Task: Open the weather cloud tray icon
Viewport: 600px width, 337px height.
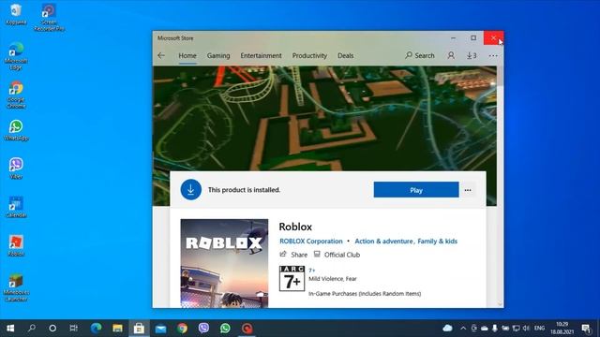Action: coord(447,329)
